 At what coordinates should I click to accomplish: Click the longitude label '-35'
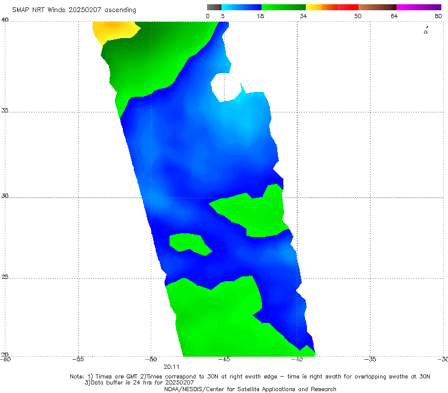point(370,359)
